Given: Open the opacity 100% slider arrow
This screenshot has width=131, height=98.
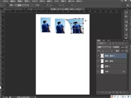Looking at the screenshot, I should 126,47.
